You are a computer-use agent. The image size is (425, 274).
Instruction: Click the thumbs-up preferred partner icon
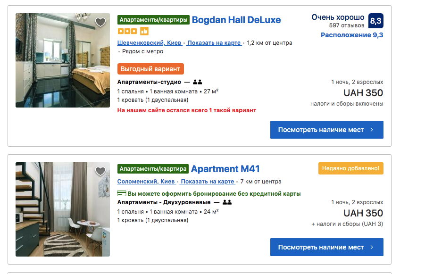[x=144, y=31]
